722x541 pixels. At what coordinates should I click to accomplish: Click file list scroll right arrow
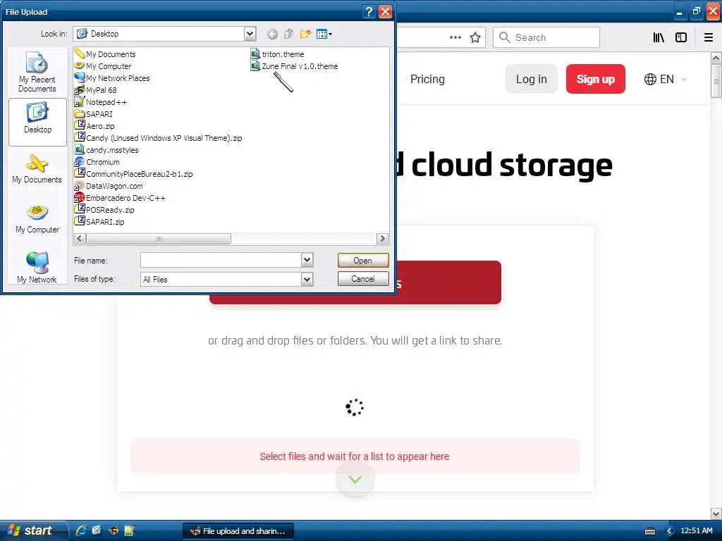381,239
